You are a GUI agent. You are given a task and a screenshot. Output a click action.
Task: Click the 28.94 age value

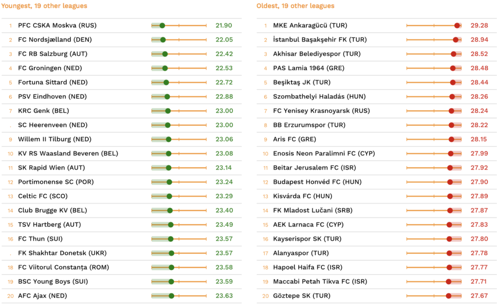pos(479,40)
